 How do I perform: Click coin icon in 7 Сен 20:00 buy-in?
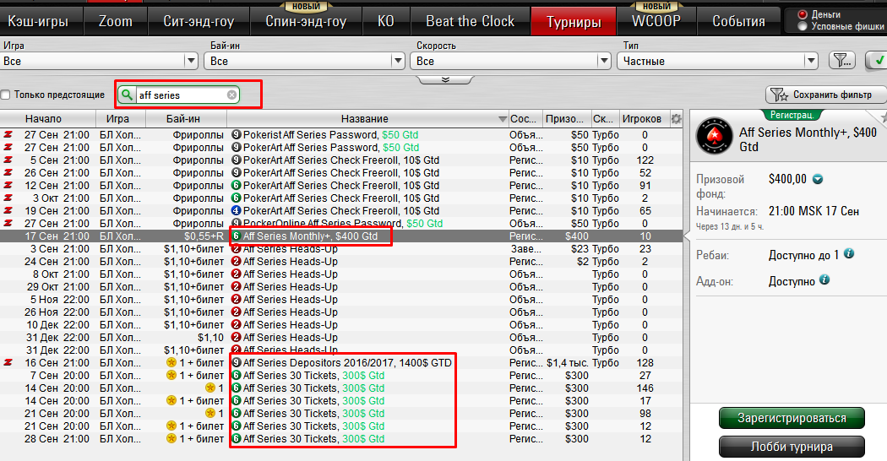point(171,375)
